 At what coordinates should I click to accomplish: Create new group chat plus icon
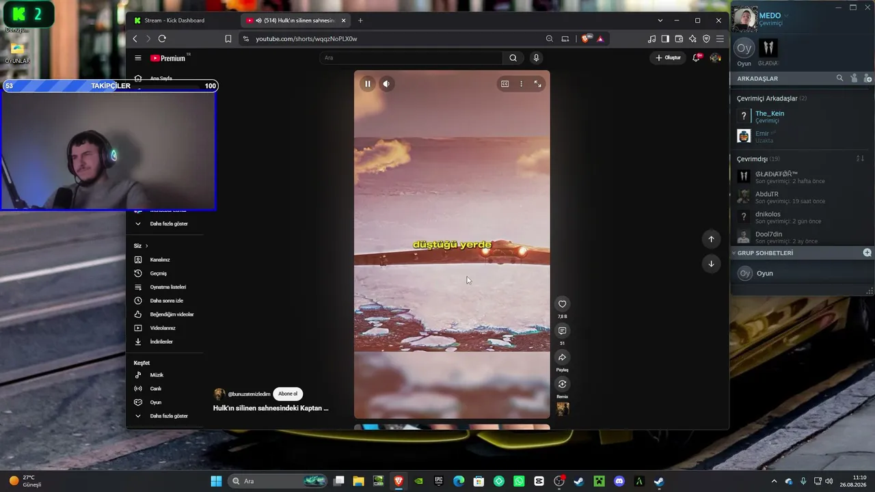[x=867, y=253]
